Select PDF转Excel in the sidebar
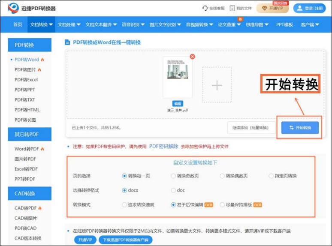This screenshot has width=332, height=246. pyautogui.click(x=26, y=80)
